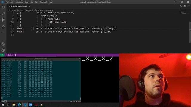
Task: Open the File menu
Action: [x=7, y=2]
